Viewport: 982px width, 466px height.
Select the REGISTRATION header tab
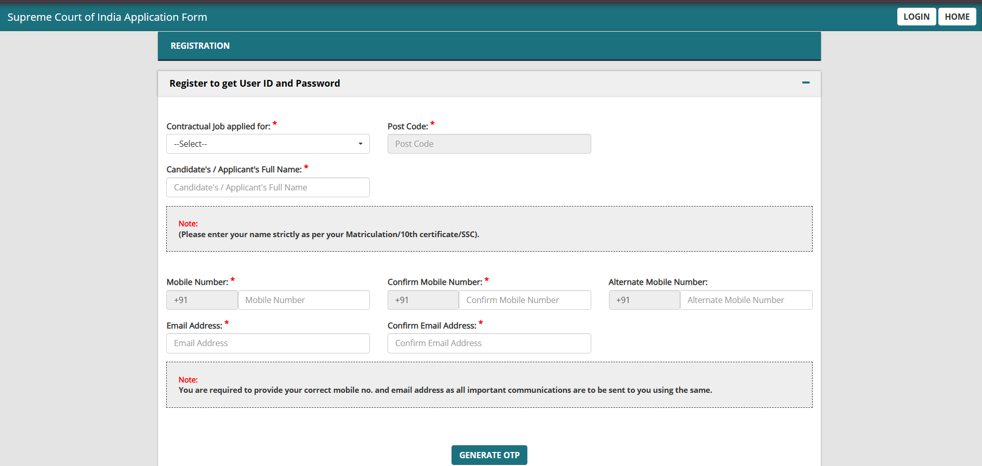pos(200,46)
